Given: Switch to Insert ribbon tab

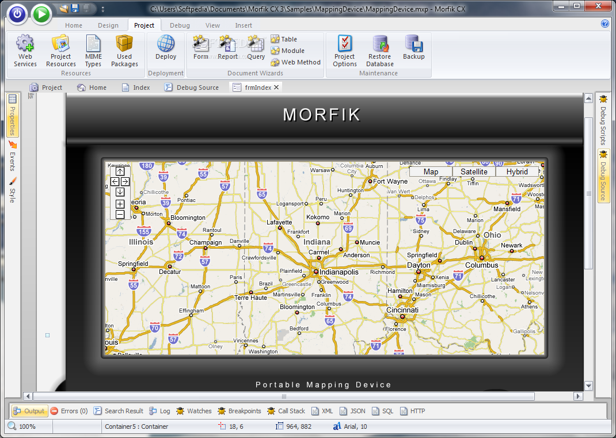Looking at the screenshot, I should point(244,25).
